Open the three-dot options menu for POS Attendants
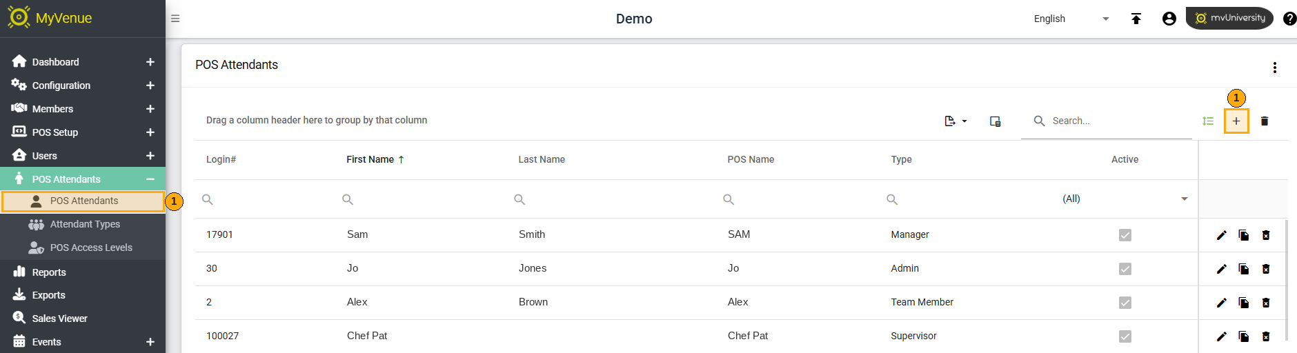Image resolution: width=1297 pixels, height=353 pixels. click(x=1275, y=67)
